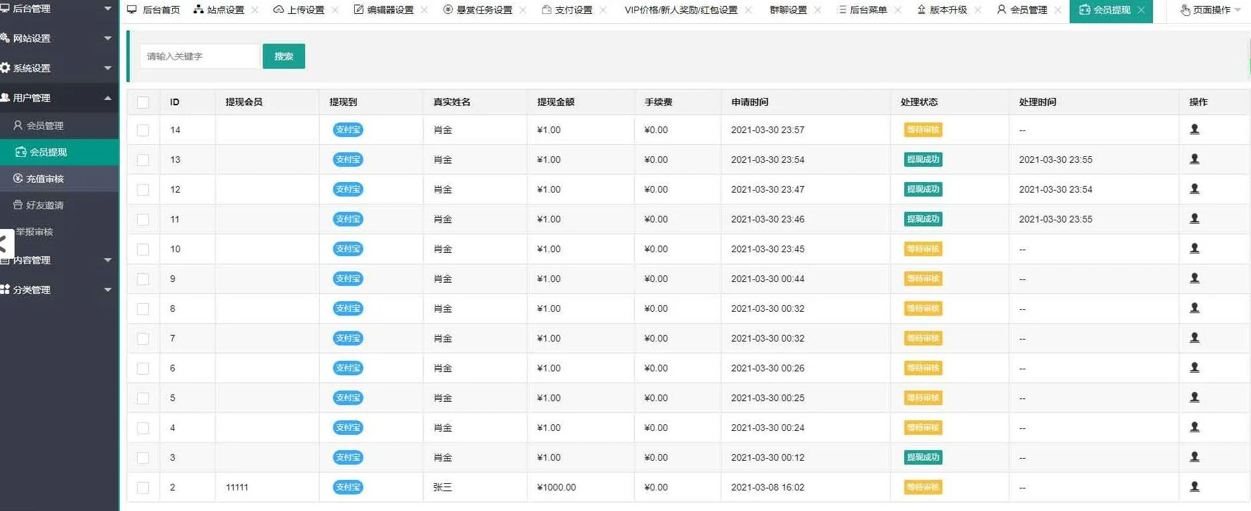
Task: Click the 提现成功 status badge in row ID 12
Action: pos(923,189)
